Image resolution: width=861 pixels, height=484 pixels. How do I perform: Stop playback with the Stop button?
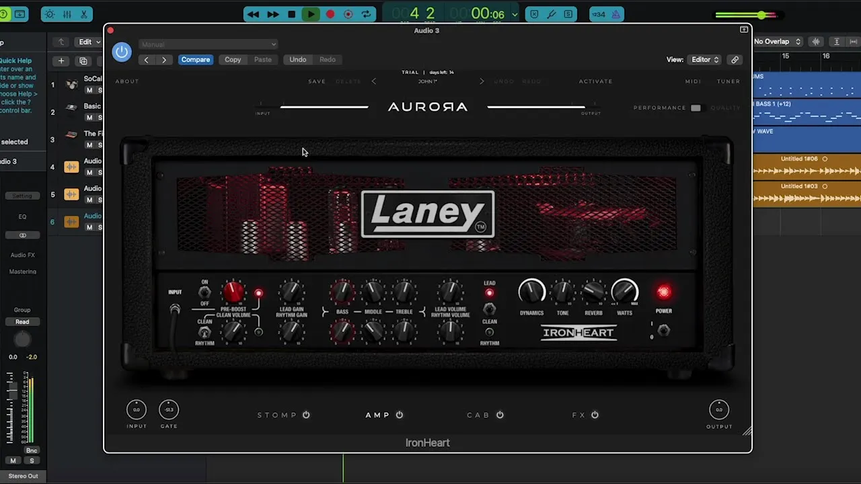(x=291, y=14)
